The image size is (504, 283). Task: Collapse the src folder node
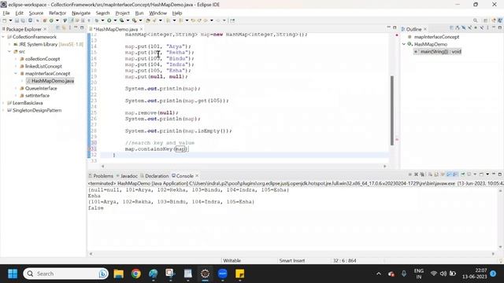coord(9,51)
